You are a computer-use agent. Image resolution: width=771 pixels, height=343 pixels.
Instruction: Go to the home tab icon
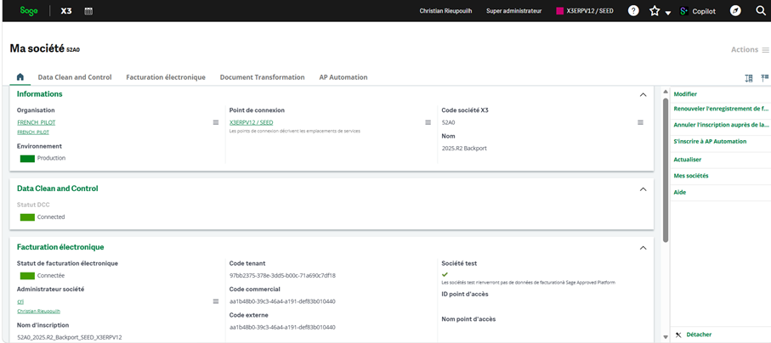click(20, 77)
